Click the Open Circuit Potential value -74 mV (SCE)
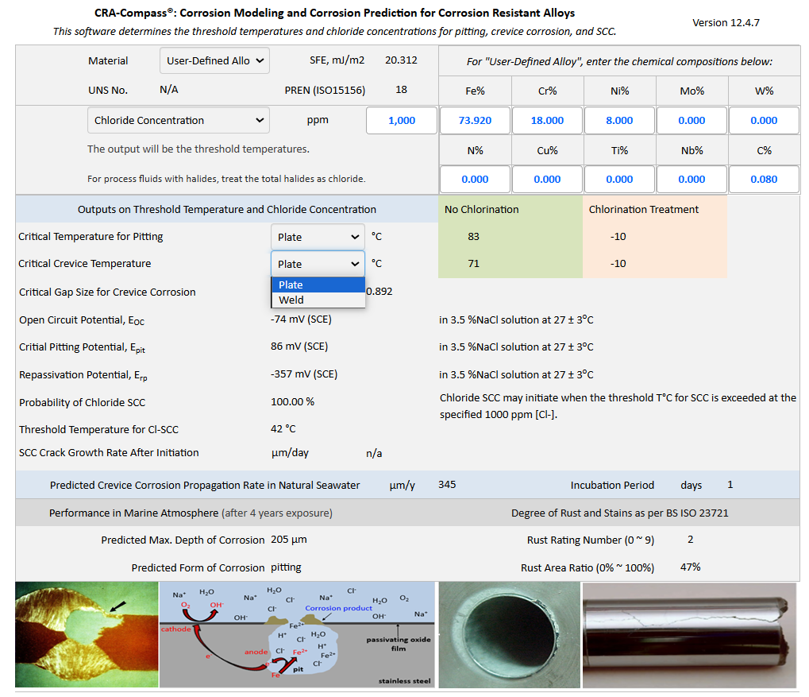 [301, 319]
